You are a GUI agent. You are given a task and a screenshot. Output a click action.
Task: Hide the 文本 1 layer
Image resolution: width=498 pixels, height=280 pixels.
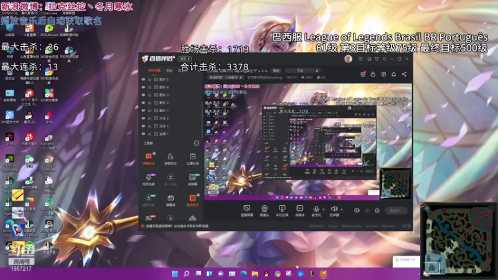(143, 126)
